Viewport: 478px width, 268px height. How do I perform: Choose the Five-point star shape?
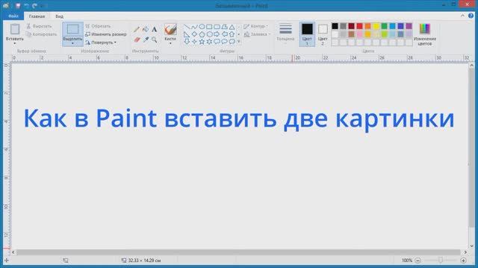pos(202,42)
